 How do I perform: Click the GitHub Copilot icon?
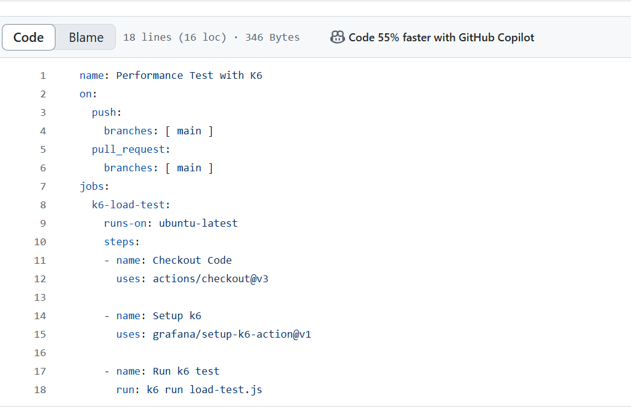pyautogui.click(x=337, y=38)
